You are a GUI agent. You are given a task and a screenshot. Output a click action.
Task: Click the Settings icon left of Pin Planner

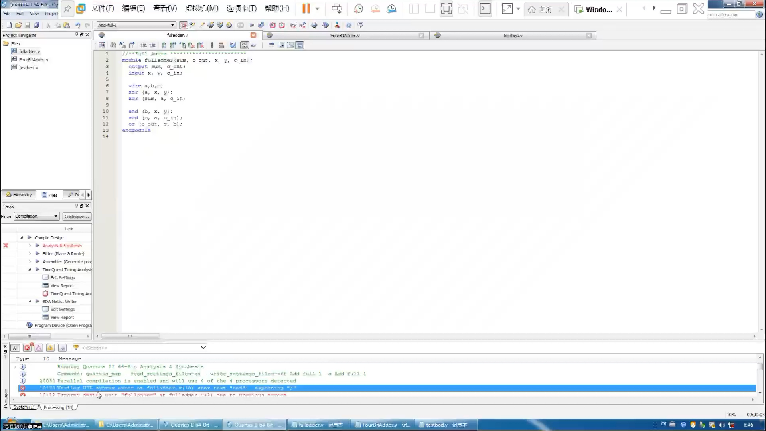click(x=192, y=25)
